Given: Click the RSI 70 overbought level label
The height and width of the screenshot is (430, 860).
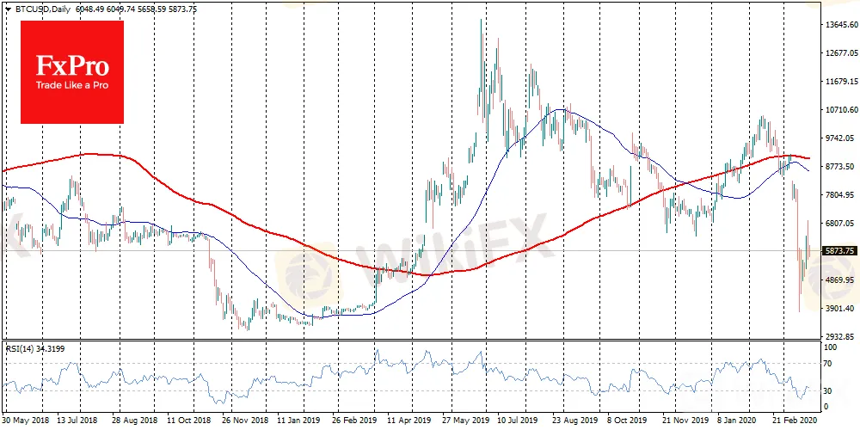Looking at the screenshot, I should (828, 365).
